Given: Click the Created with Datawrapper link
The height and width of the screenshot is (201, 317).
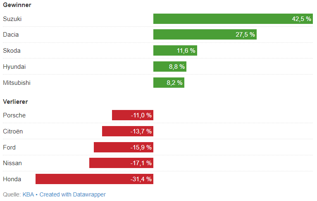Looking at the screenshot, I should coord(72,194).
